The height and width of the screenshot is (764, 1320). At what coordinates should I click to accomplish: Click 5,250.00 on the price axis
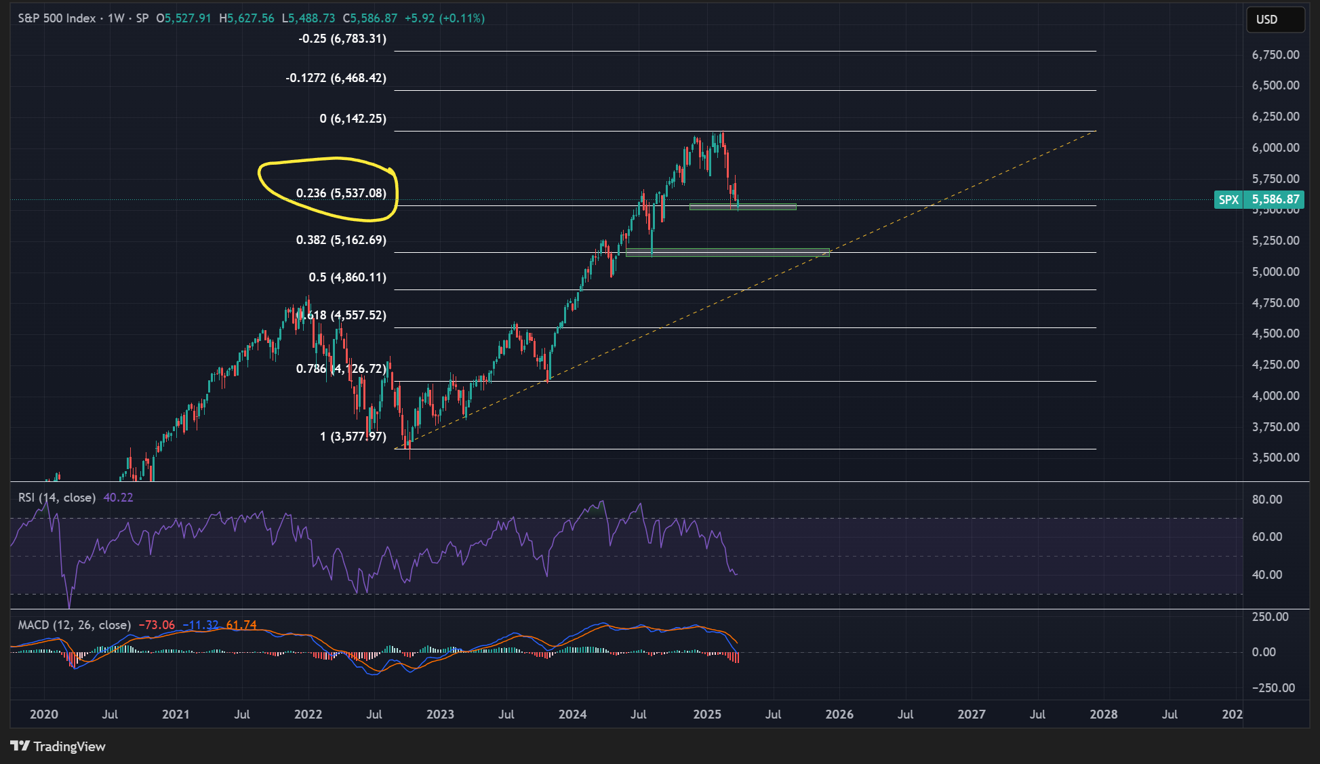point(1275,241)
